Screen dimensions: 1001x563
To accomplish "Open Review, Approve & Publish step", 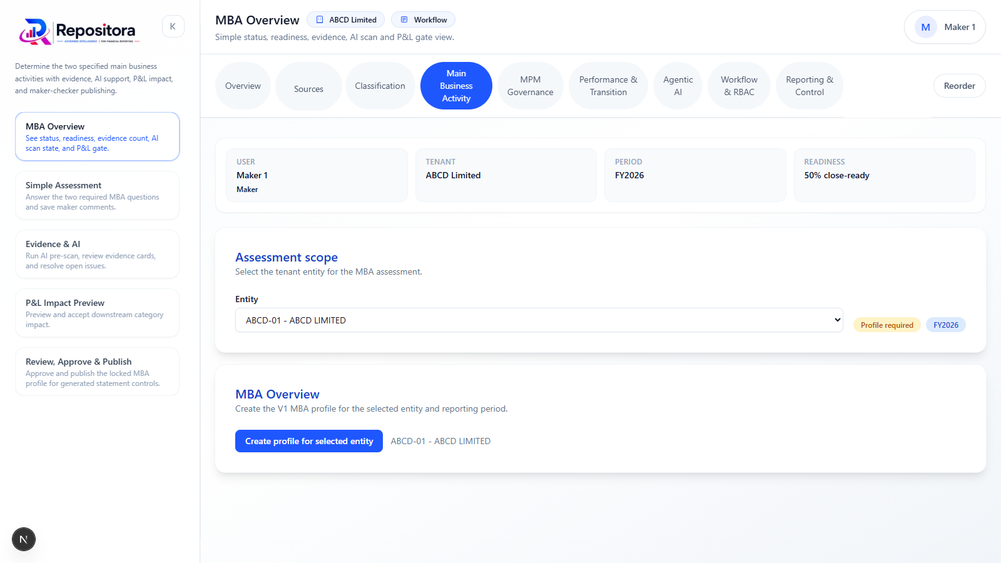I will pyautogui.click(x=98, y=372).
